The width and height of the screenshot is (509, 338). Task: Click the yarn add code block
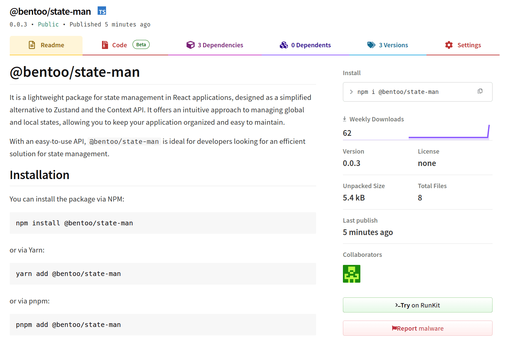pyautogui.click(x=163, y=274)
